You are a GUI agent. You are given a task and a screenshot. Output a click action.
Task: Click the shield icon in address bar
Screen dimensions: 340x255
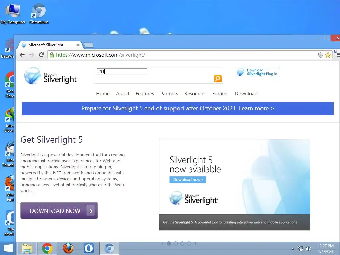[x=321, y=55]
